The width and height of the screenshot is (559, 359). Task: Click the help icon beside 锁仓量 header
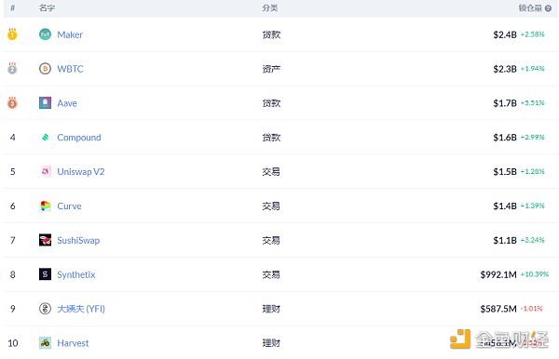pyautogui.click(x=549, y=8)
